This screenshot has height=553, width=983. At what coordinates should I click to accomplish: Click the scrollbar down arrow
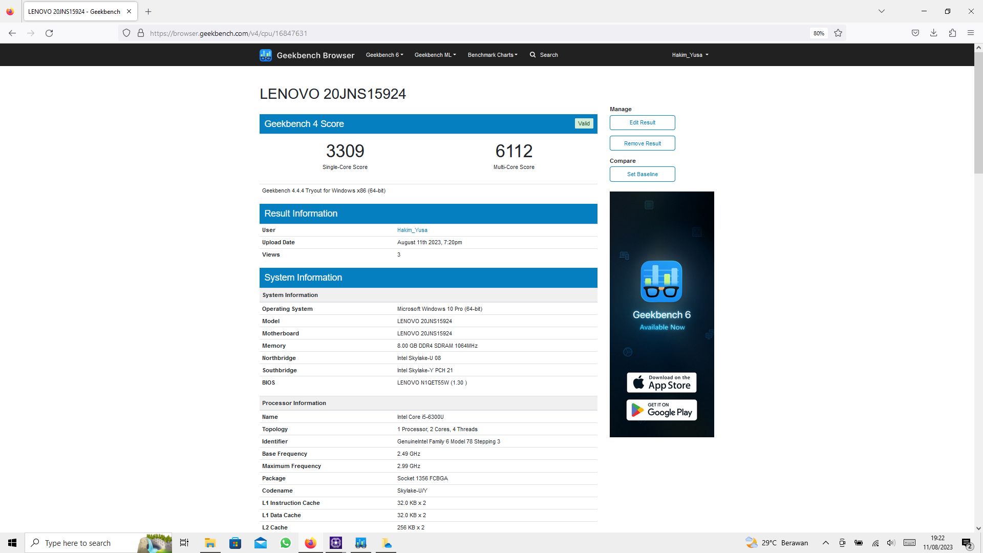coord(978,528)
